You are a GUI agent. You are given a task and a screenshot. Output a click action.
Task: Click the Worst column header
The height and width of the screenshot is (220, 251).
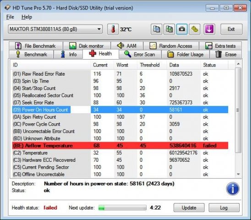pos(125,65)
